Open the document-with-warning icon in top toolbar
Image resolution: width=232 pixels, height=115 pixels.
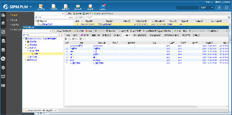click(53, 6)
